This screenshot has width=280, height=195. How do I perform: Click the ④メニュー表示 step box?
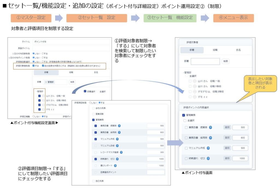(233, 18)
